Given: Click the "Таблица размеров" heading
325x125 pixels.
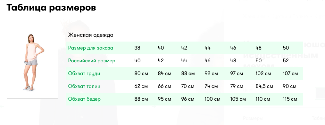Looking at the screenshot, I should pyautogui.click(x=51, y=8).
